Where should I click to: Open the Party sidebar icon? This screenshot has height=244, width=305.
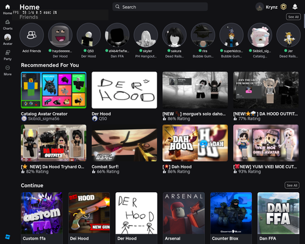7,52
